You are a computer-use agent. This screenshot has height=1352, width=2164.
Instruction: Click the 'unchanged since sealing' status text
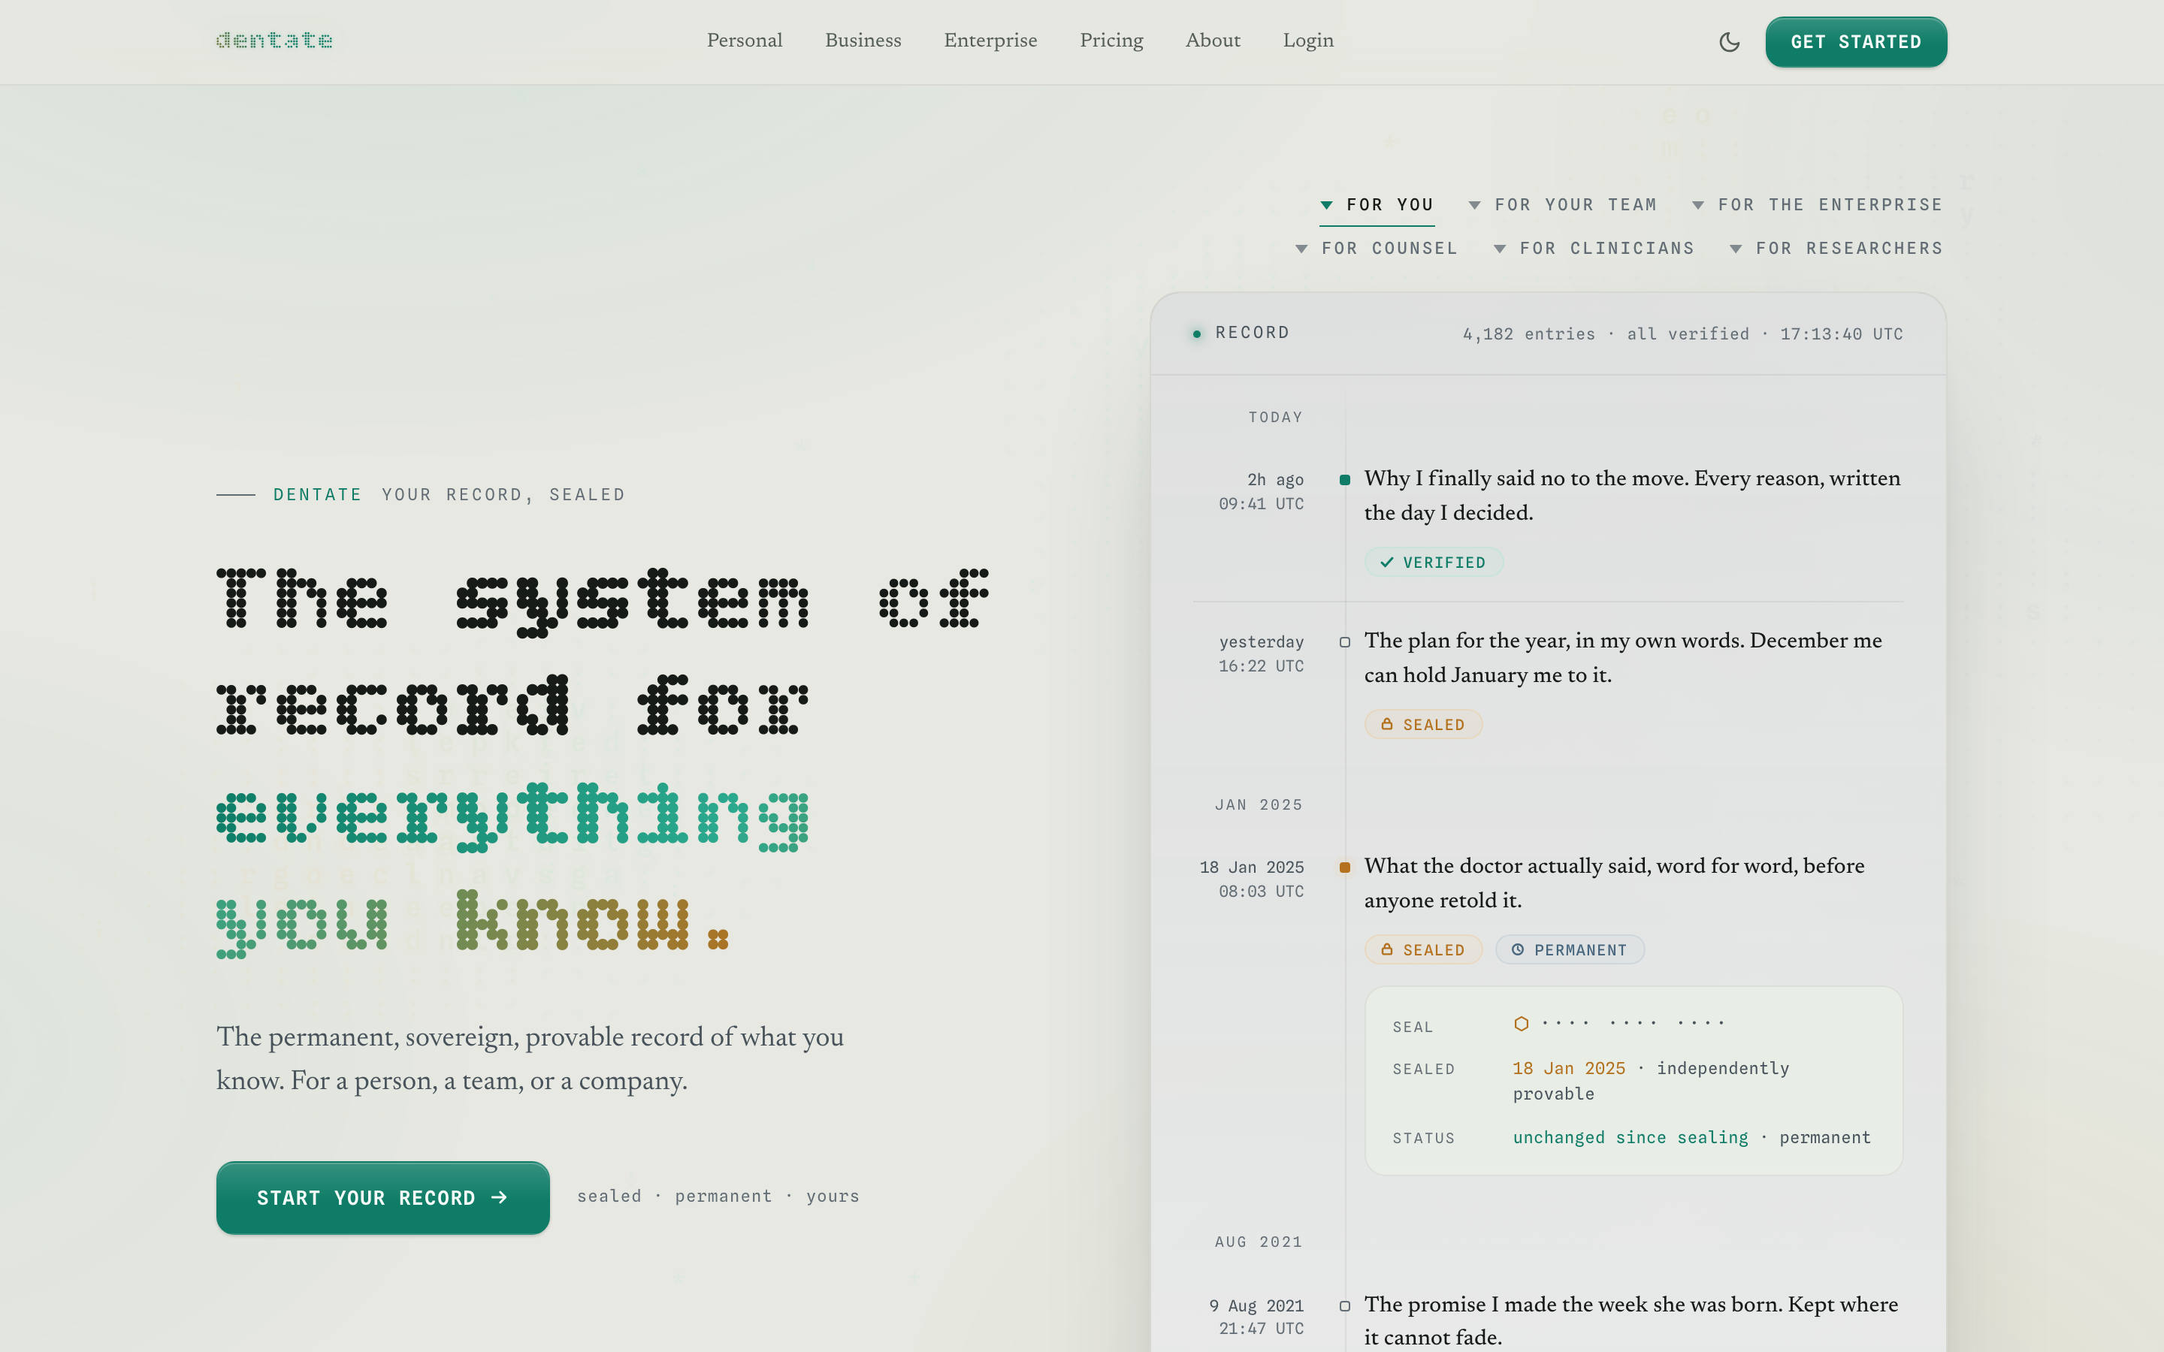[1631, 1137]
